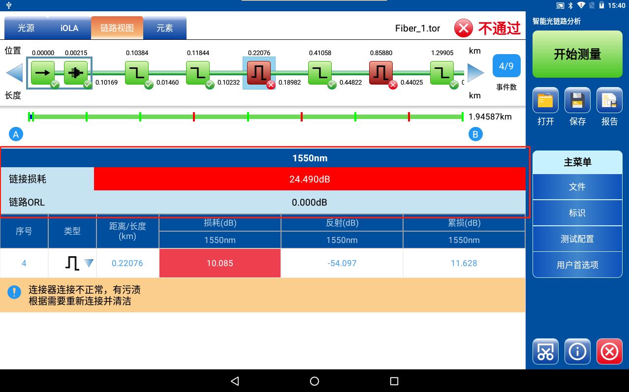Switch to the 元素 tab

click(x=165, y=28)
